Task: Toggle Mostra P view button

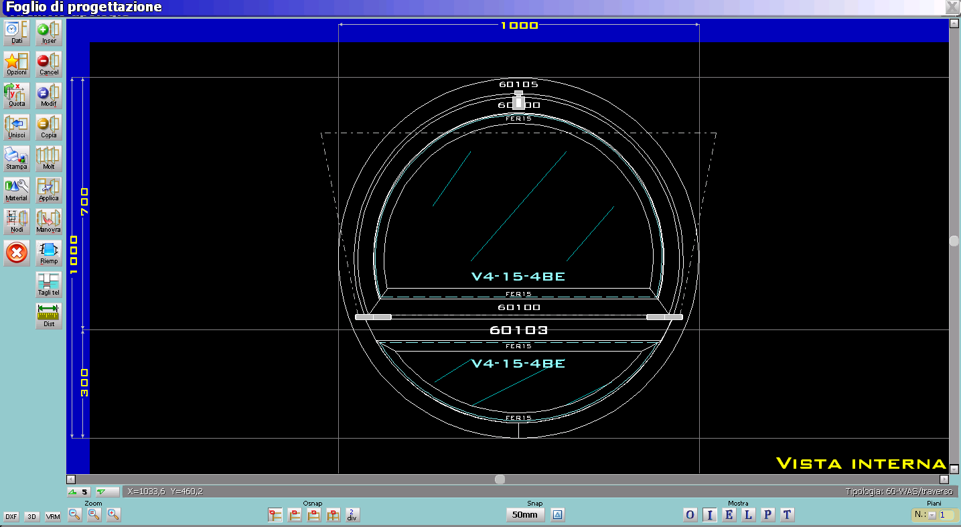Action: tap(767, 515)
